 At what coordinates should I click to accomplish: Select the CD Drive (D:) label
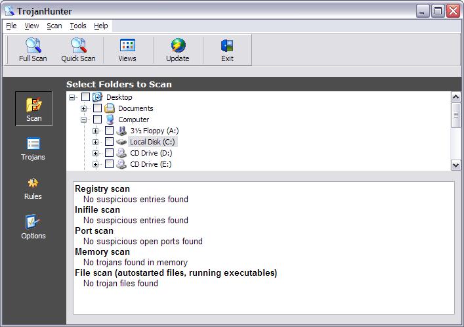tap(151, 153)
